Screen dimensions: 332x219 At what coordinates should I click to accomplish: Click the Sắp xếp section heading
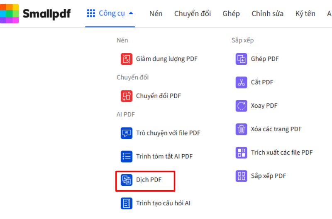[x=242, y=40]
